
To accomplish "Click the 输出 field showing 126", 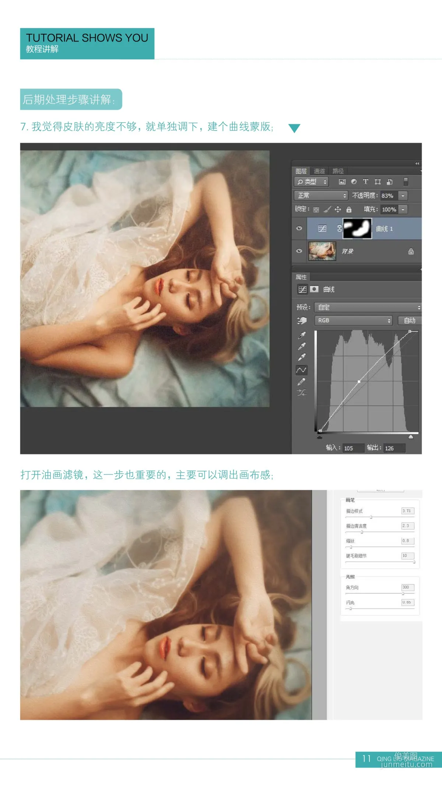I will 394,448.
